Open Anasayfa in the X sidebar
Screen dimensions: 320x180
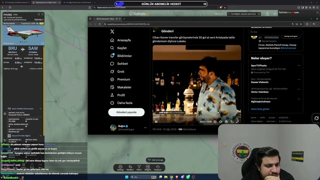coord(120,40)
